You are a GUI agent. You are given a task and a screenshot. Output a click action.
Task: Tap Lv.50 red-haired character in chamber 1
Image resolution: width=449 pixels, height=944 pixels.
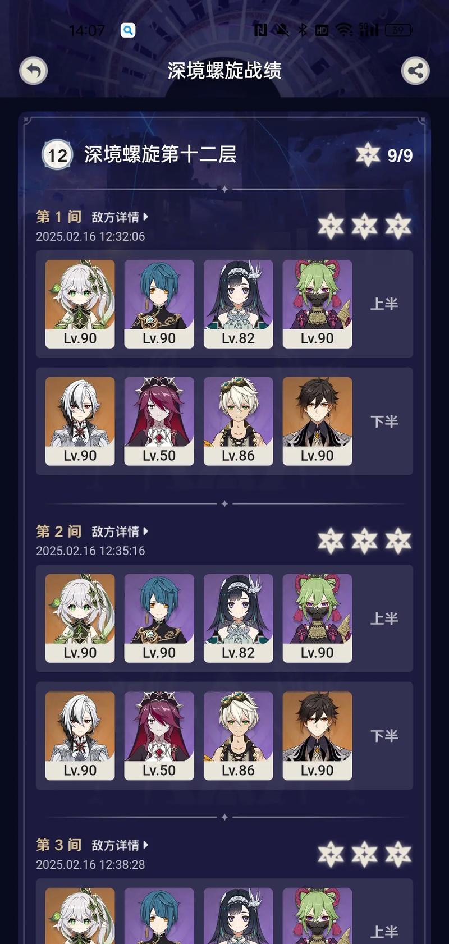pos(159,421)
